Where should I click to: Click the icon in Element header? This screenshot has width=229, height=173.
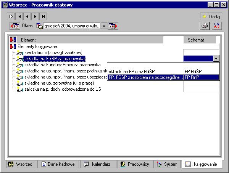coord(13,40)
